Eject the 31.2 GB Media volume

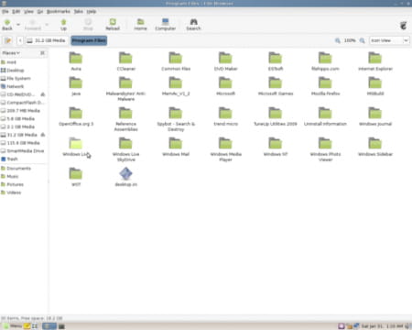tap(43, 135)
